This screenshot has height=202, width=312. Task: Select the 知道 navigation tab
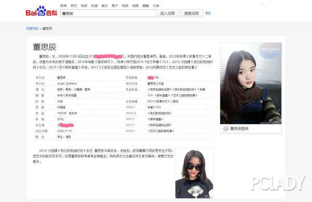click(94, 6)
